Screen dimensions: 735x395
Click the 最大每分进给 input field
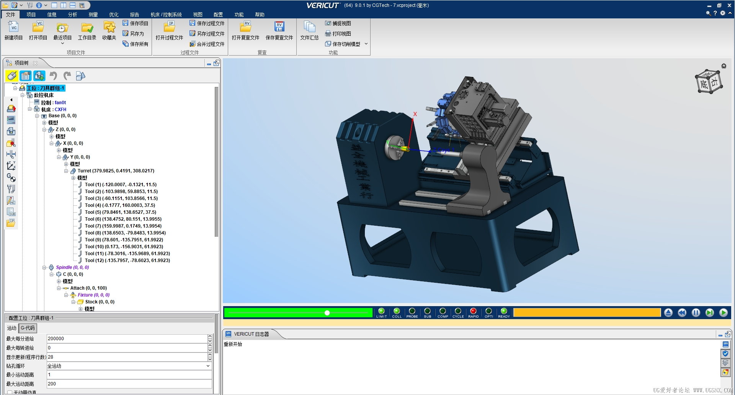127,339
